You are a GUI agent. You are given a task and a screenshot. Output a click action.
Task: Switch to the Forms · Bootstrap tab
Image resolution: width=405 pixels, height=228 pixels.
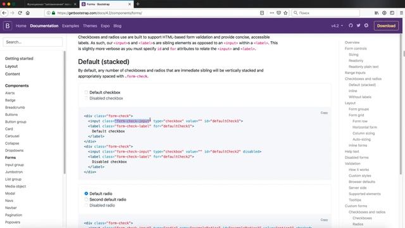(106, 4)
